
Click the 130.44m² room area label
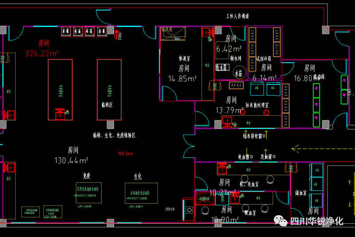click(x=71, y=160)
